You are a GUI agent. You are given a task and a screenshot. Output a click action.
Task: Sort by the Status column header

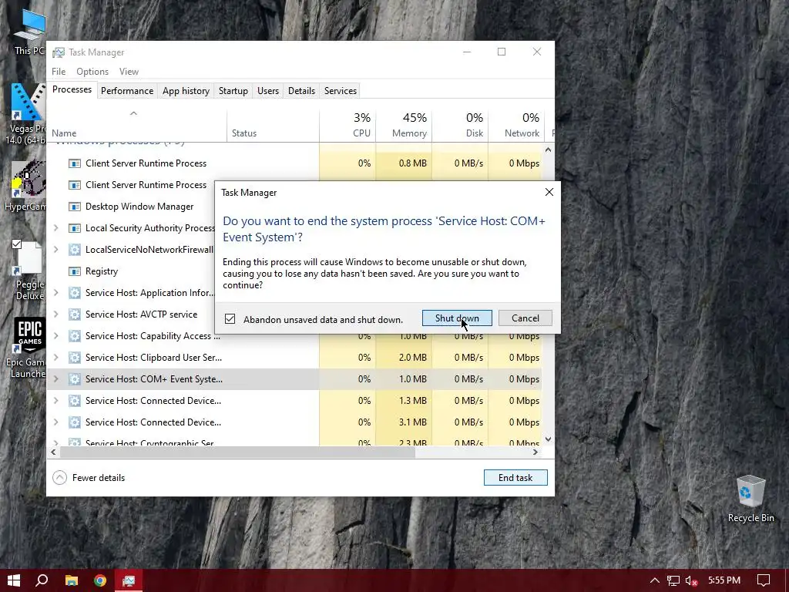coord(273,126)
